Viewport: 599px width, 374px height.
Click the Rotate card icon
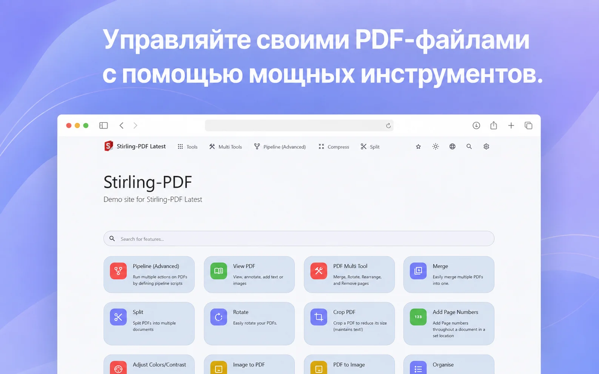(x=219, y=317)
